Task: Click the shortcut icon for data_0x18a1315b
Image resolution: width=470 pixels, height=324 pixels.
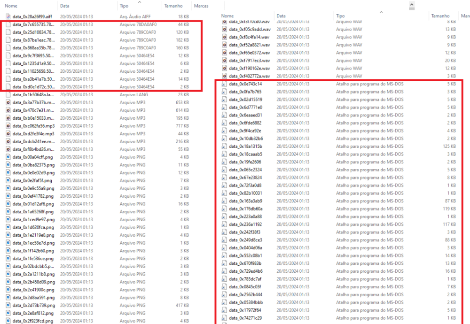Action: point(225,147)
